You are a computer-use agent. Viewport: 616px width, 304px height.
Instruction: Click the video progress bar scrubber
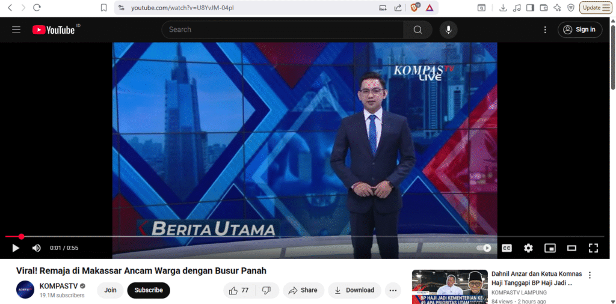tap(21, 237)
